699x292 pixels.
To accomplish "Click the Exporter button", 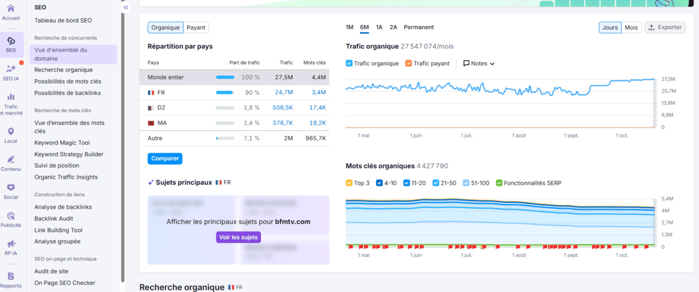I will tap(665, 27).
